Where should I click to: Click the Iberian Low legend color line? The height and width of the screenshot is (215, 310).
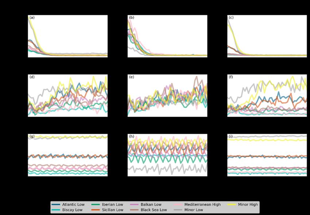click(96, 204)
